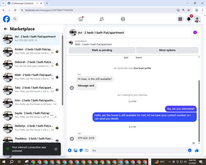206x165 pixels.
Task: Open the Friends icon in top navigation
Action: click(102, 19)
